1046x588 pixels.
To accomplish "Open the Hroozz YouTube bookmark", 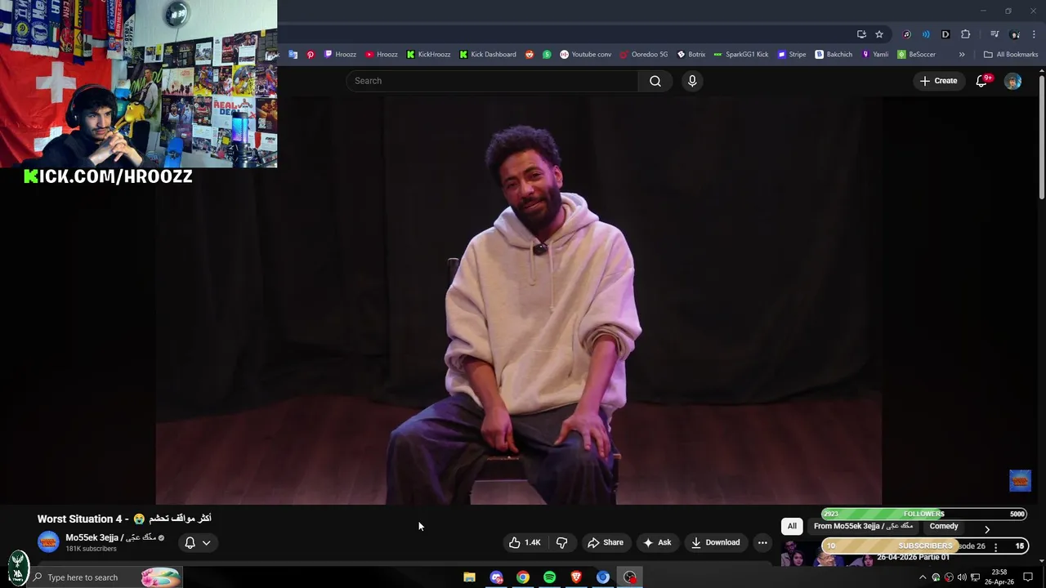I will [x=382, y=55].
